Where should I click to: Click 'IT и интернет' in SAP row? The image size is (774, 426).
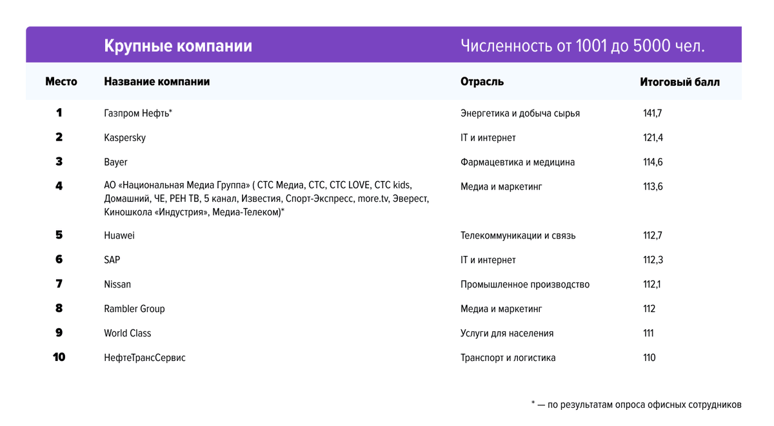coord(488,260)
